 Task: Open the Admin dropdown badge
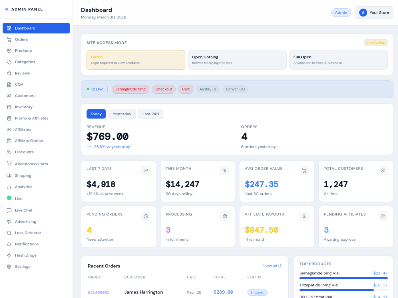[x=341, y=12]
